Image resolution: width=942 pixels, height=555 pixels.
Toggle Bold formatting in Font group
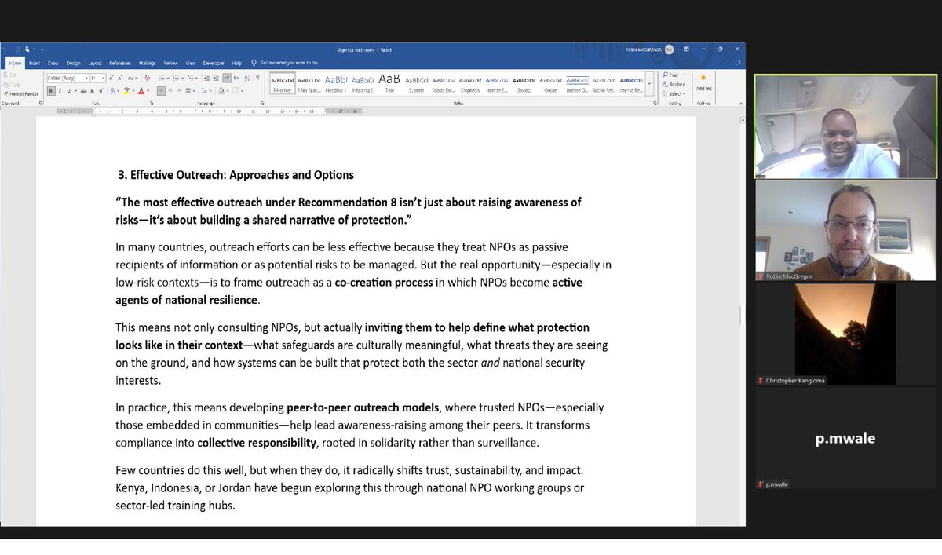point(51,90)
